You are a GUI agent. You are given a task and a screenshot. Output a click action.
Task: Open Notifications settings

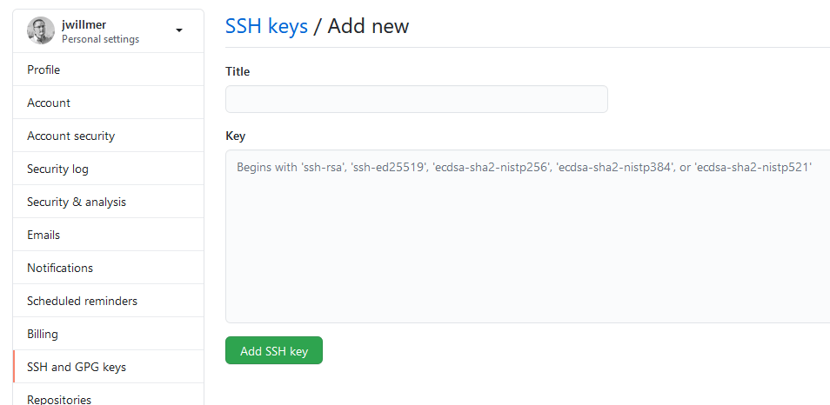pyautogui.click(x=109, y=268)
